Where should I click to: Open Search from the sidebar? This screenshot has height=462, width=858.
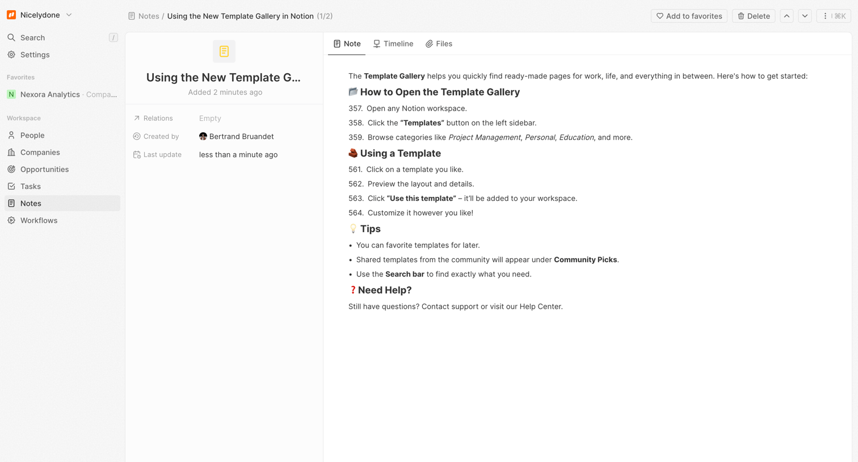click(62, 37)
